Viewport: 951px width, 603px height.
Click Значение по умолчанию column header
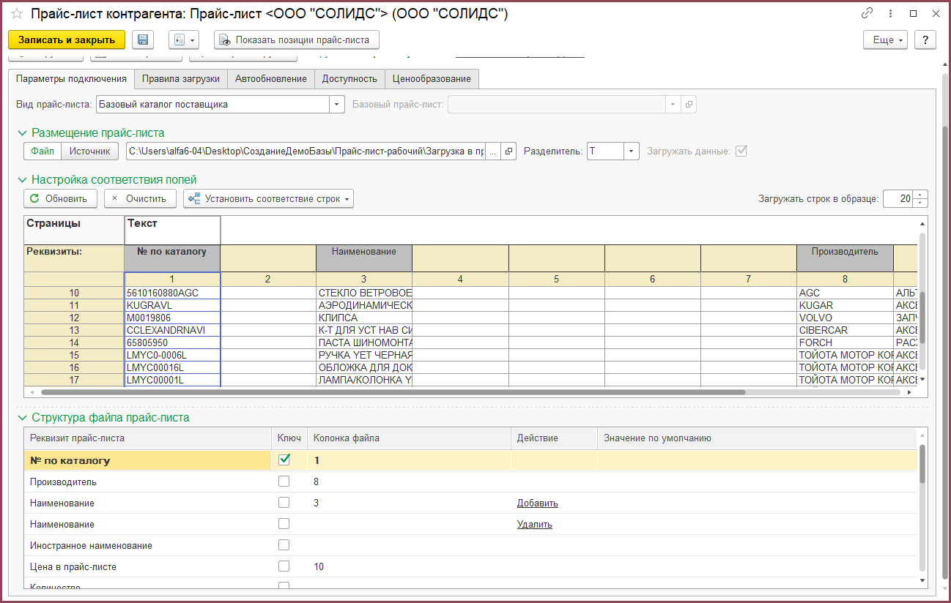point(757,438)
